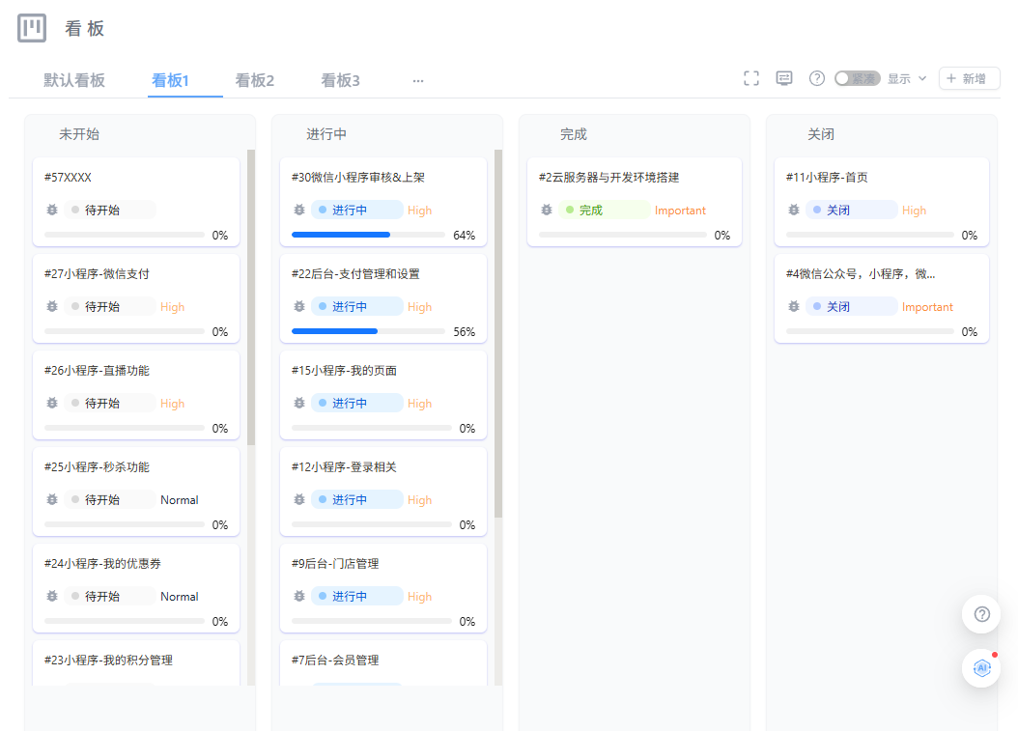
Task: Click the bug icon on card #27小程序-微信支付
Action: click(x=52, y=306)
